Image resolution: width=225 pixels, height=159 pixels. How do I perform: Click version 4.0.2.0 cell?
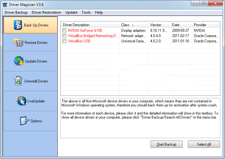pos(156,41)
